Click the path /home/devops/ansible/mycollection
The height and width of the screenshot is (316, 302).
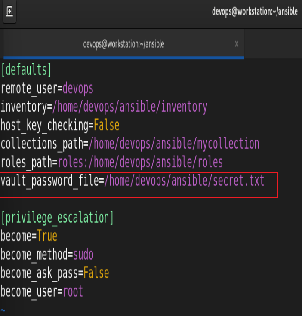click(174, 144)
